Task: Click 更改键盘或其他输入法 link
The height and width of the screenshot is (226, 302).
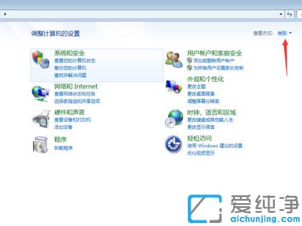Action: click(x=210, y=120)
